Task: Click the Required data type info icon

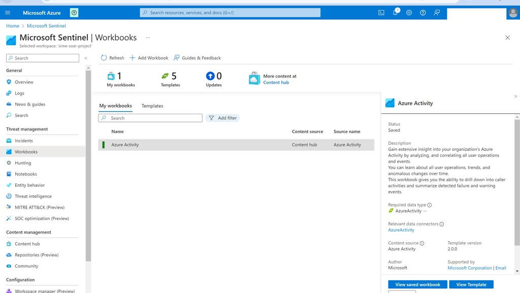Action: pos(430,205)
